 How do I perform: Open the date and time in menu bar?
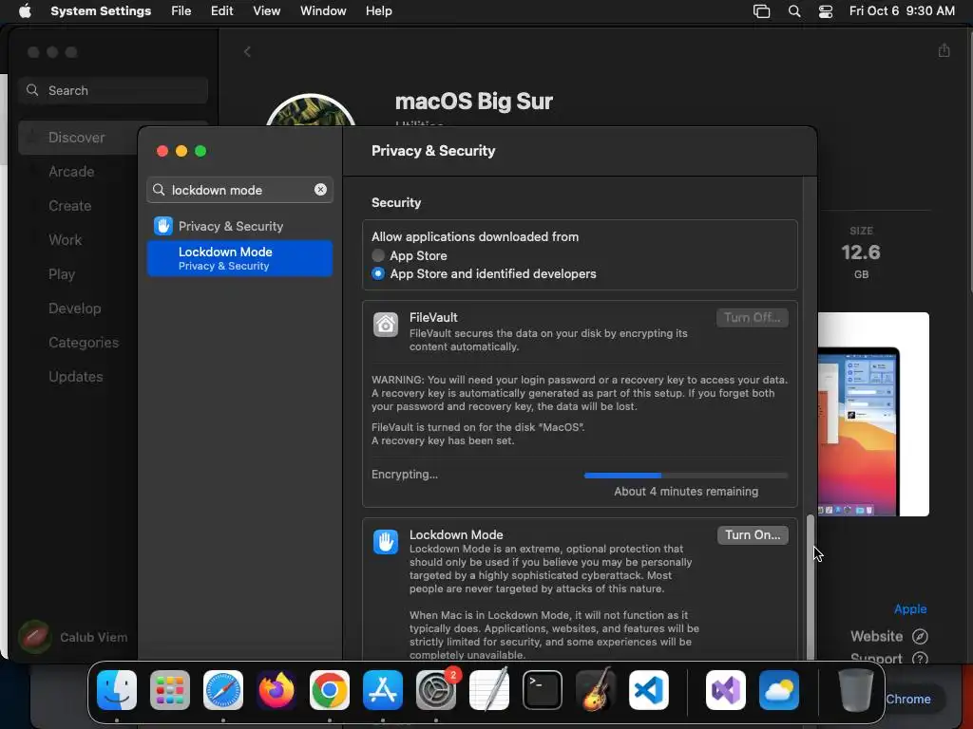tap(902, 11)
